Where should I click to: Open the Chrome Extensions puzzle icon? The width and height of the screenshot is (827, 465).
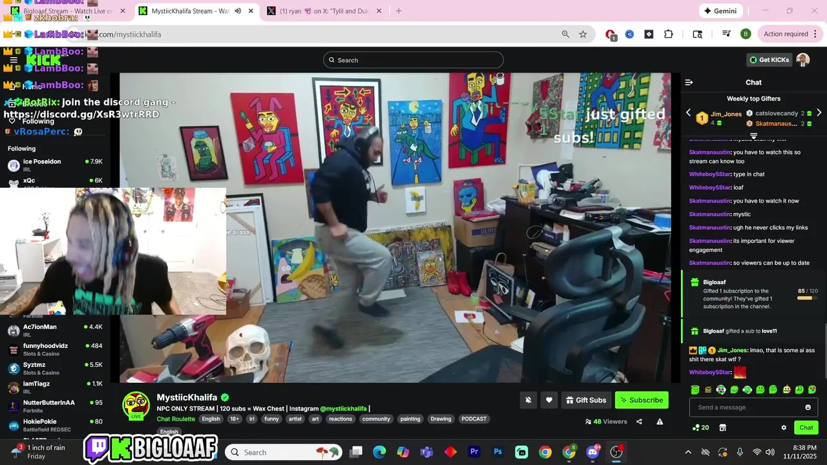[668, 34]
